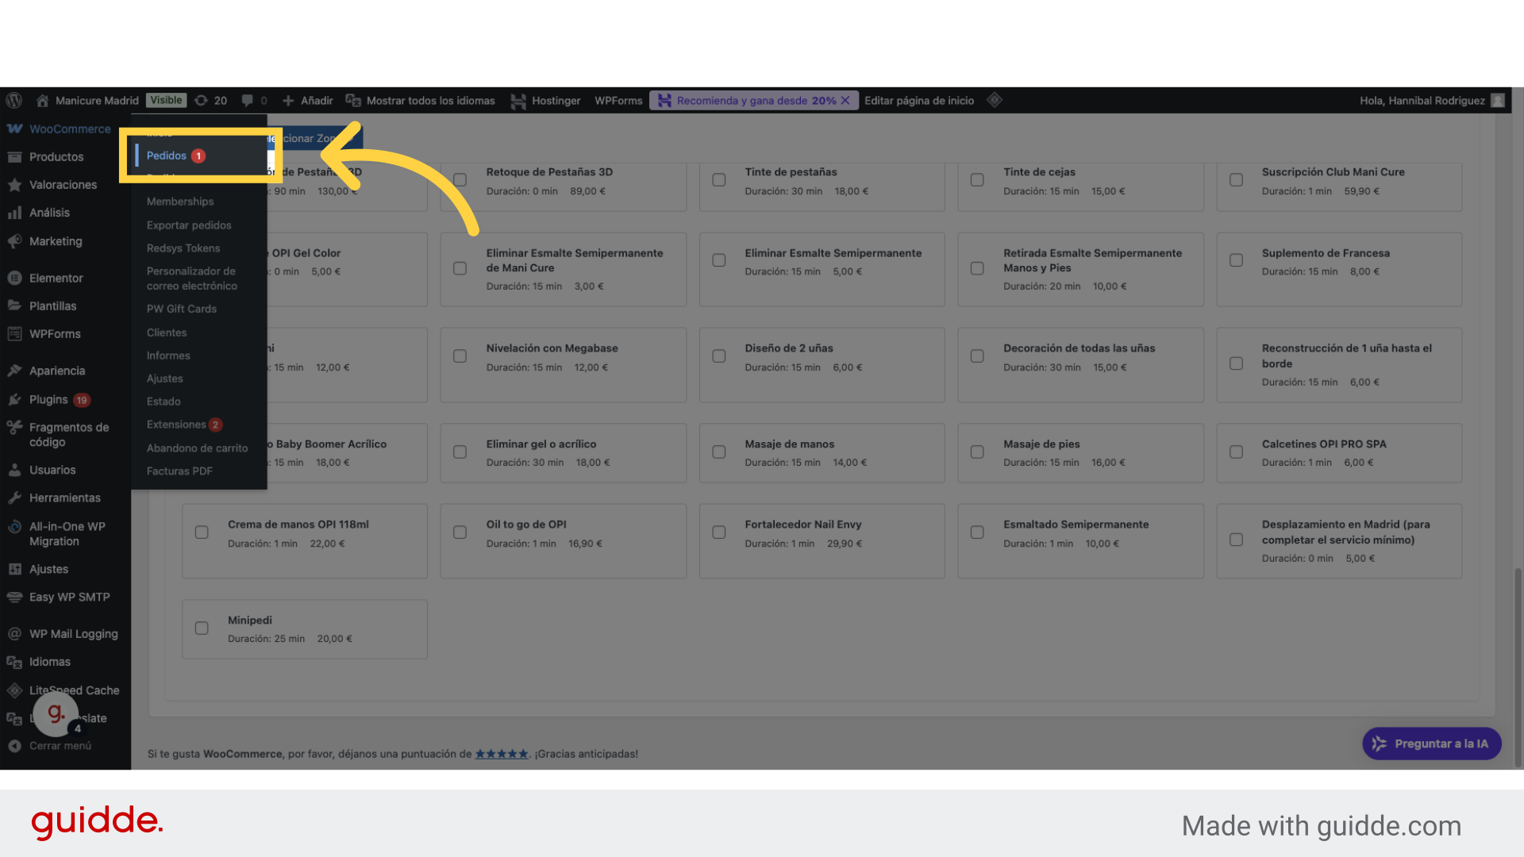
Task: Click the page vertical scrollbar
Action: tap(1518, 667)
